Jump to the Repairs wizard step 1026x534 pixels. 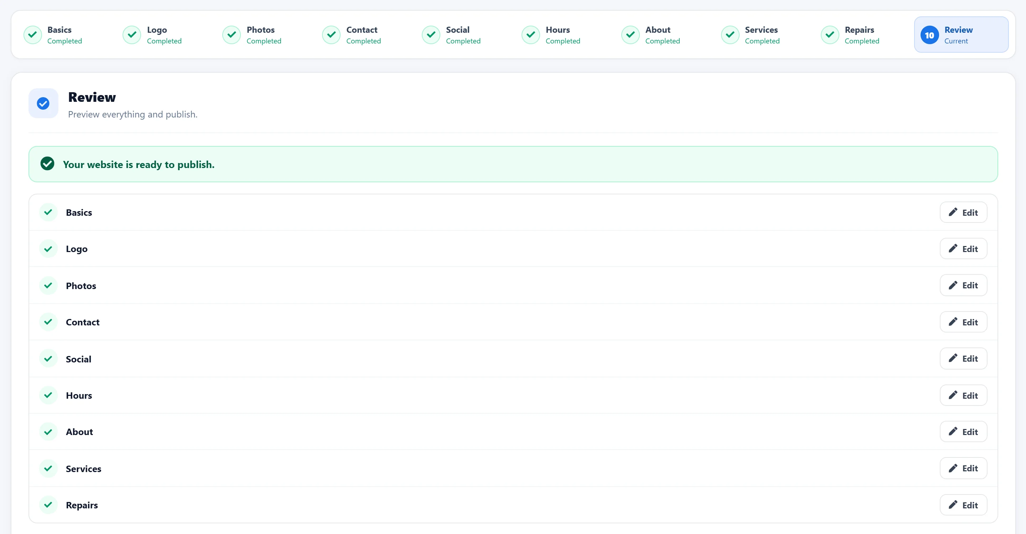pos(861,35)
